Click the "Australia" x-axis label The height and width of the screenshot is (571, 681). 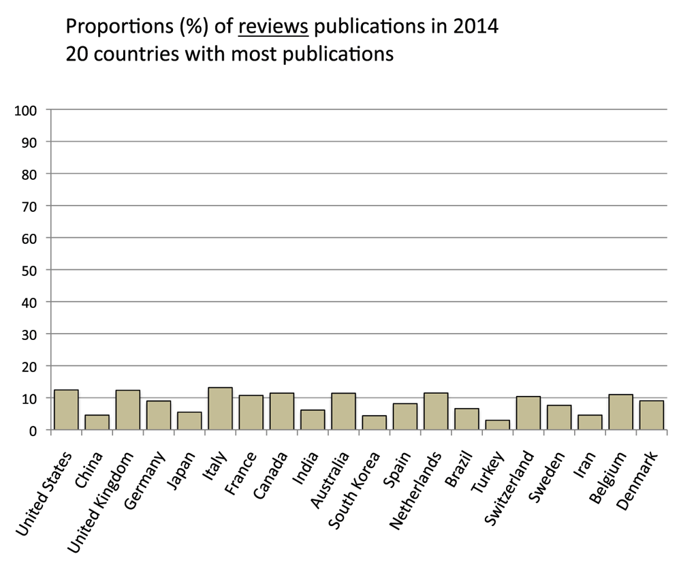(331, 476)
